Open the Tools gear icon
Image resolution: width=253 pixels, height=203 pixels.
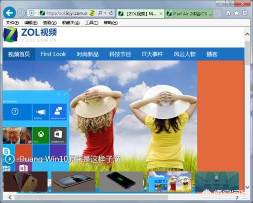click(x=245, y=13)
